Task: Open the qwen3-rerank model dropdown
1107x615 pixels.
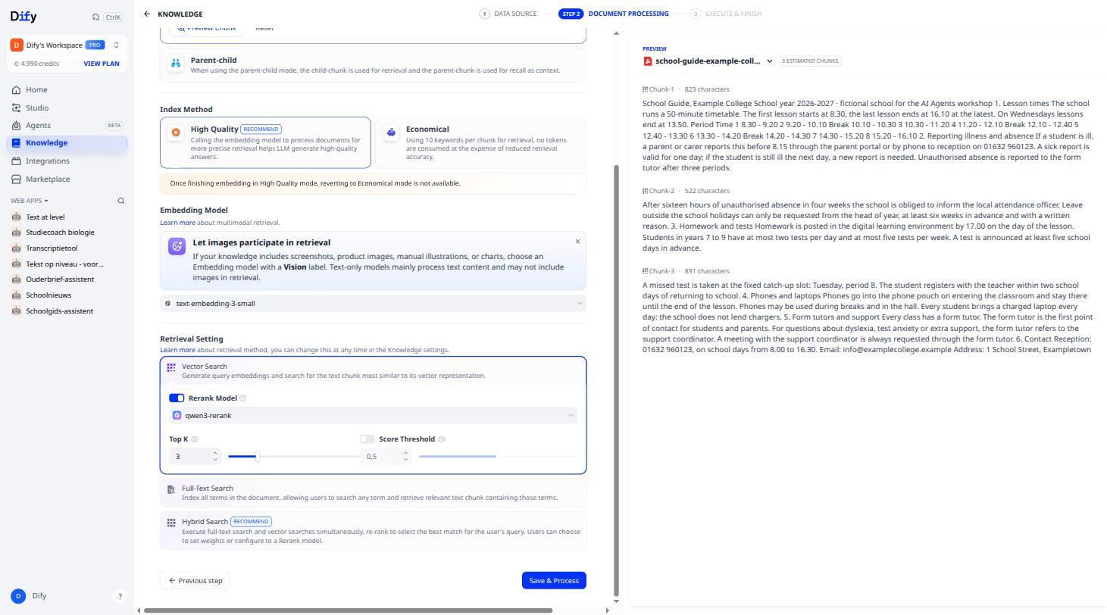Action: pos(373,415)
